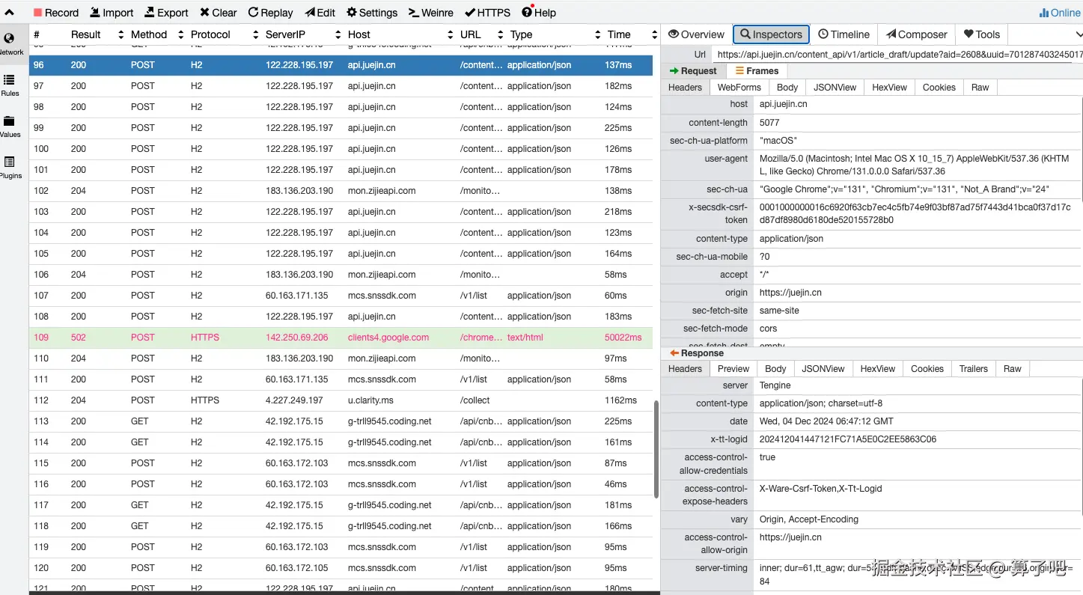
Task: Open response Trailers tab
Action: [973, 369]
